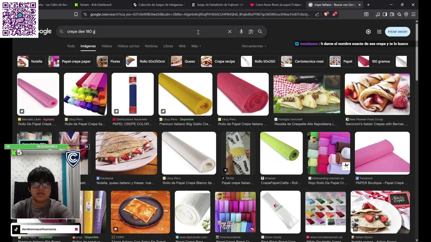The image size is (431, 242).
Task: Open a new tab with plus icon
Action: tap(368, 5)
